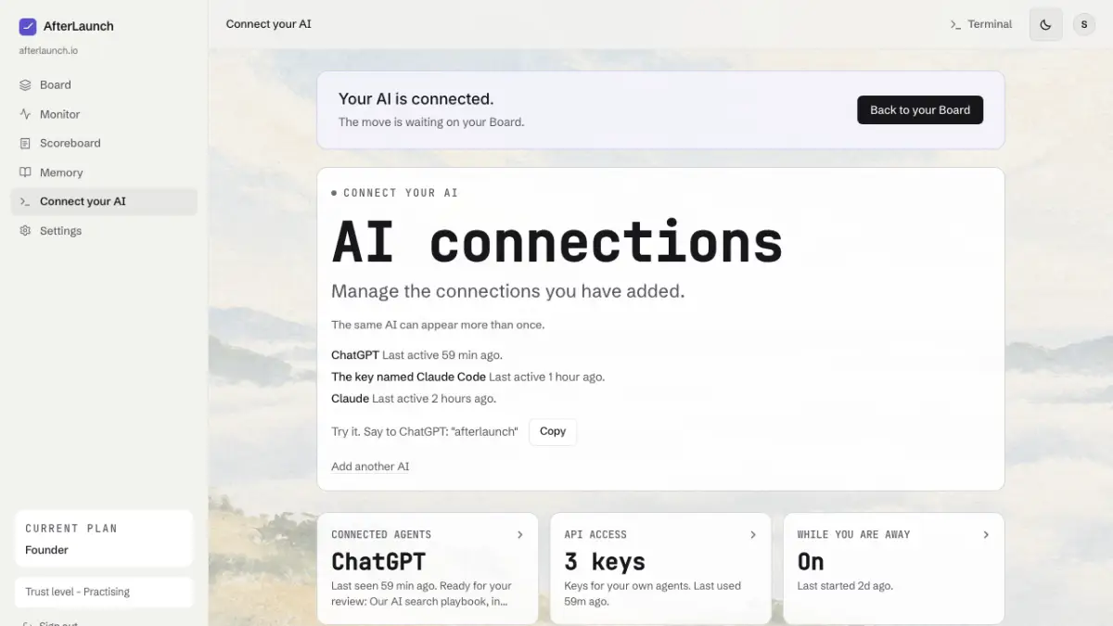
Task: Click the Connect your AI terminal icon
Action: (x=25, y=201)
